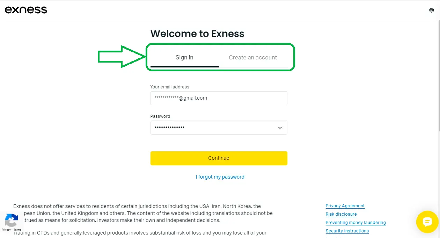Open the Security instructions link

(x=347, y=231)
